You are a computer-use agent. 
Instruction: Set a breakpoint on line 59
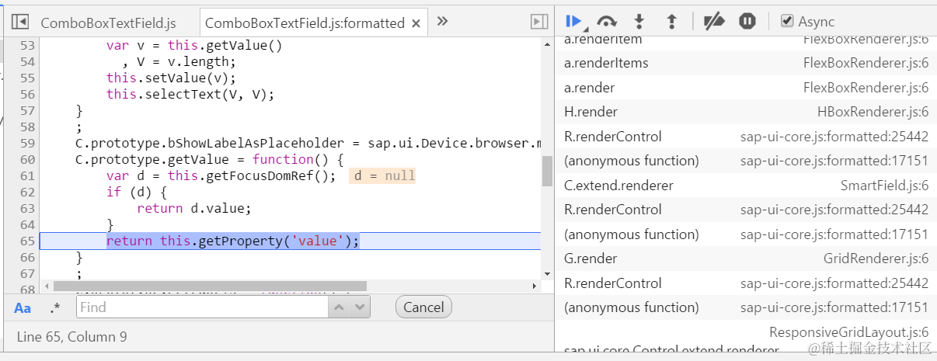[27, 143]
